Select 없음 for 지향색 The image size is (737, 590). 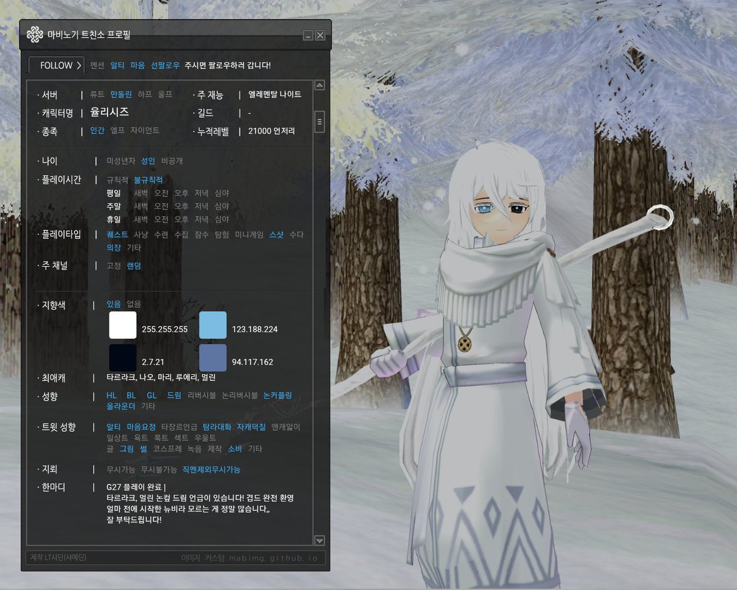pos(134,304)
